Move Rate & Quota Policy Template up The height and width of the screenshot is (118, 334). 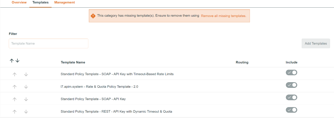coord(15,87)
